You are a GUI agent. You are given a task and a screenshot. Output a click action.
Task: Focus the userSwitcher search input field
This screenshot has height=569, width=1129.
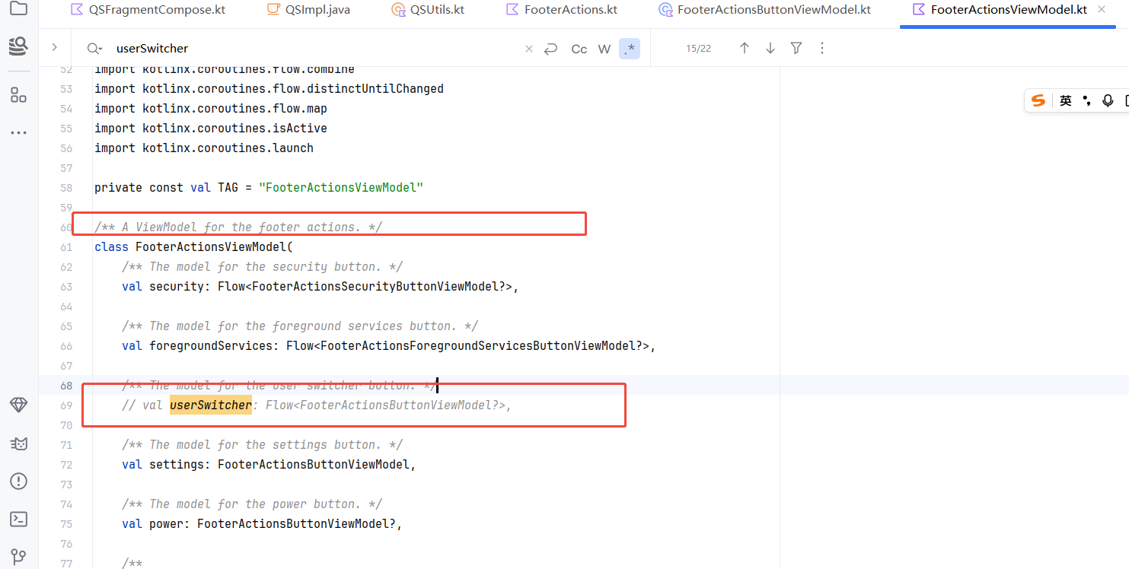click(316, 49)
